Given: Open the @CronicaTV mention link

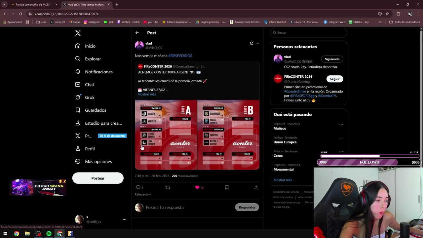Looking at the screenshot, I should tap(327, 96).
